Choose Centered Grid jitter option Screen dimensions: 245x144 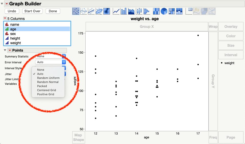pos(47,90)
